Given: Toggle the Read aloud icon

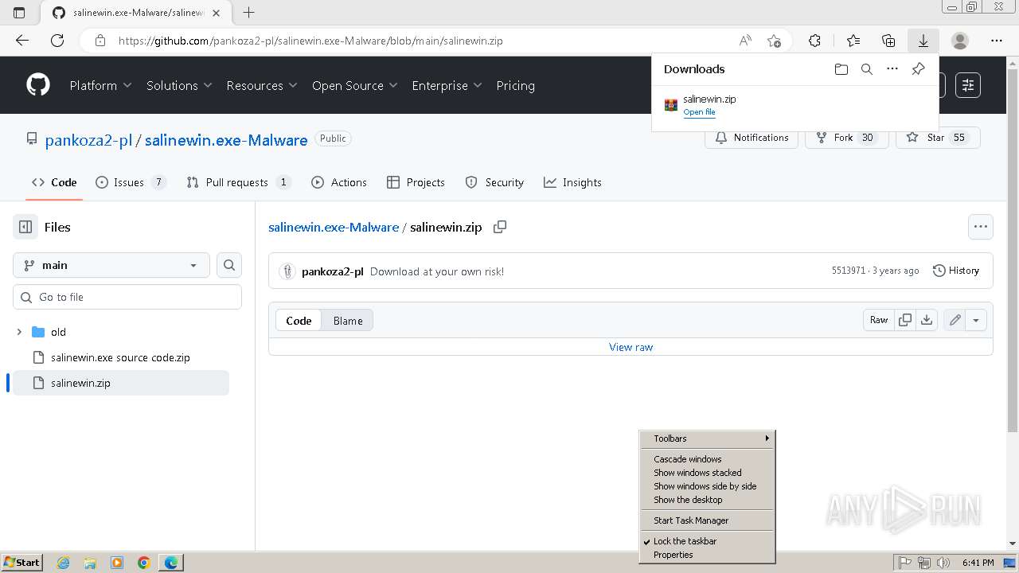Looking at the screenshot, I should 745,41.
